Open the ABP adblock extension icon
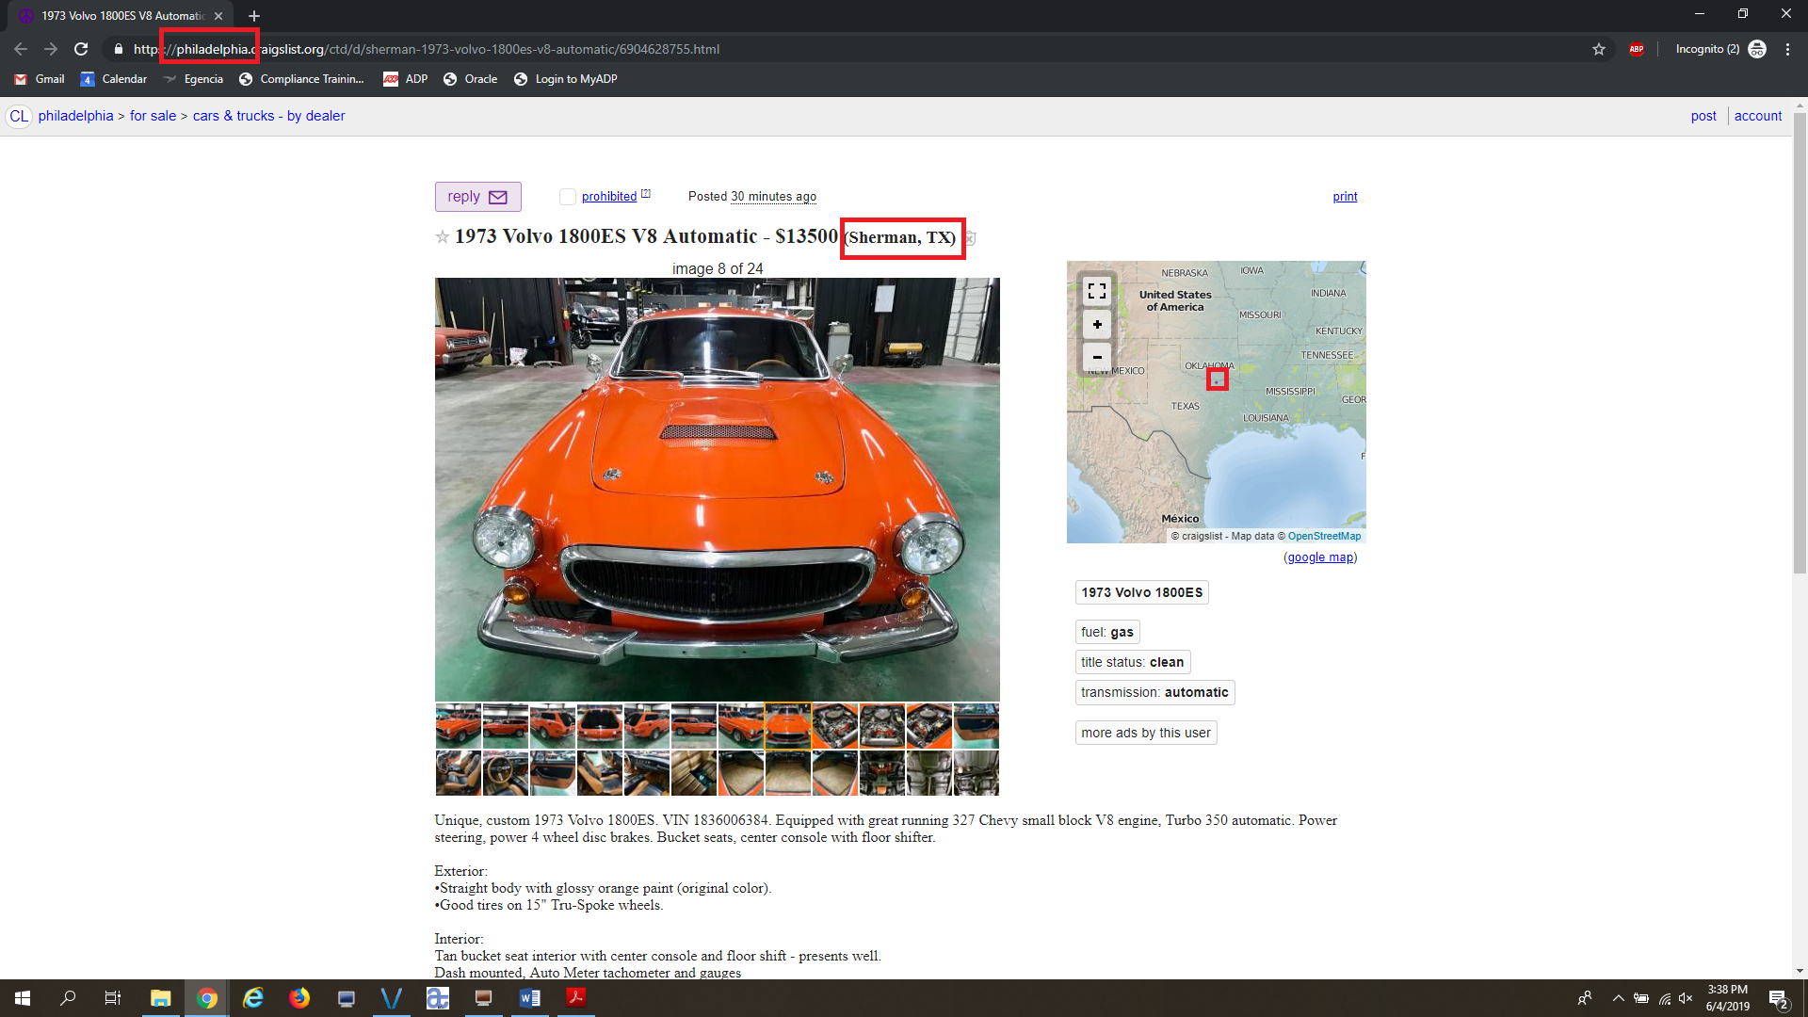 [1637, 49]
